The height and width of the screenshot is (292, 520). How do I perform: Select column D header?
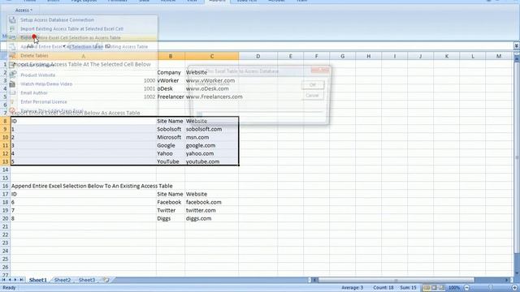pos(258,56)
